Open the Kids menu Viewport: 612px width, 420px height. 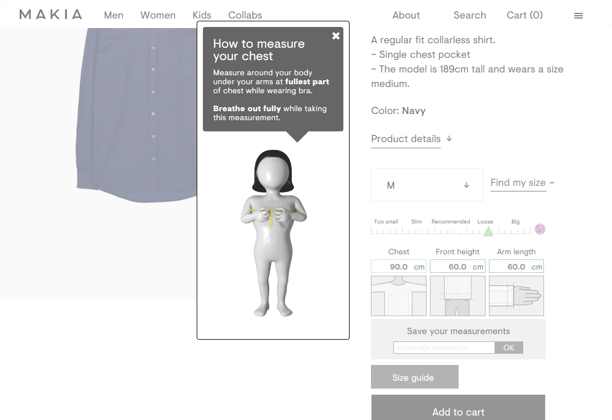[x=202, y=15]
